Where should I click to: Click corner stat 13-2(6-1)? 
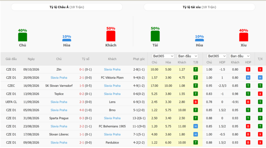click(x=139, y=118)
